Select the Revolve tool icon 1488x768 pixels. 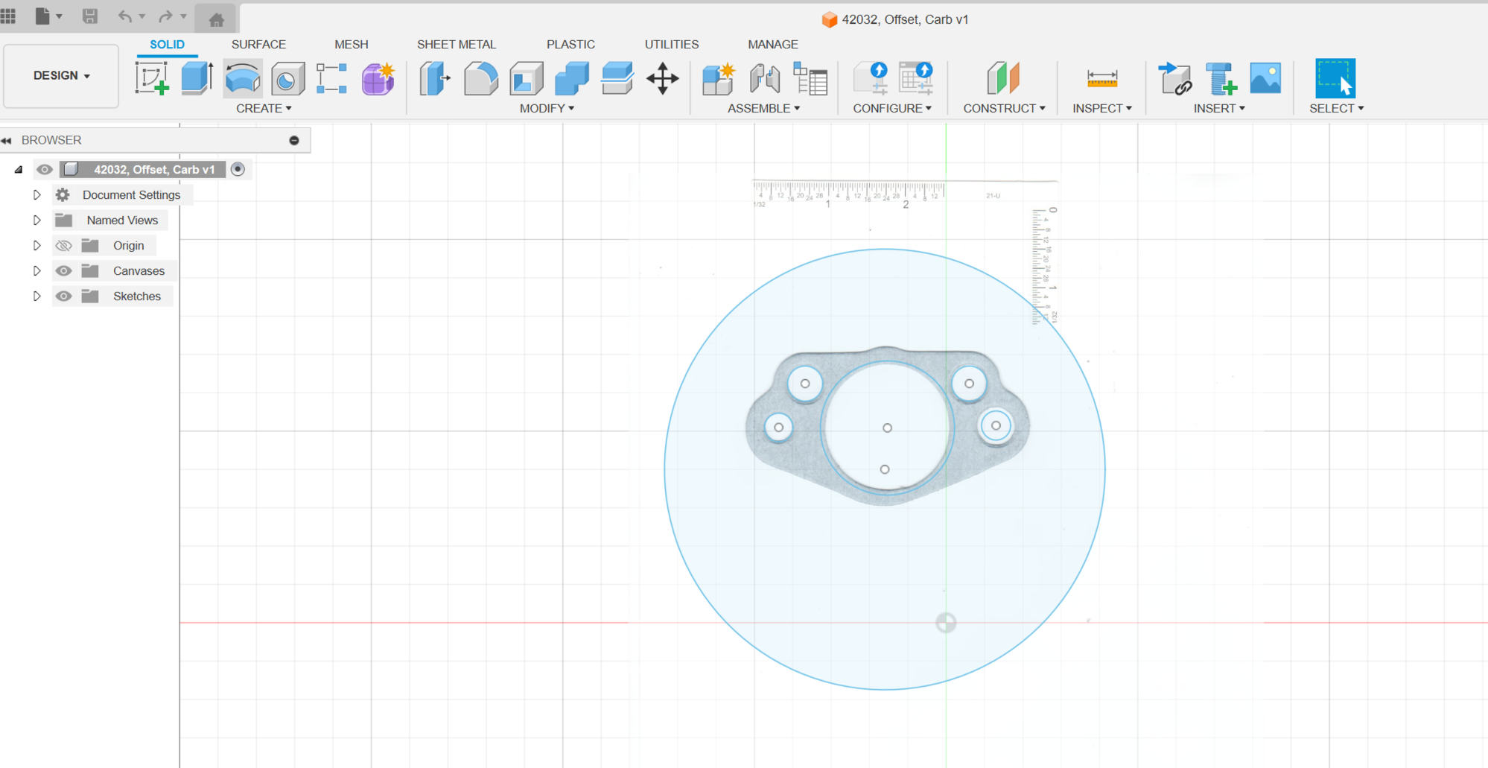point(243,78)
